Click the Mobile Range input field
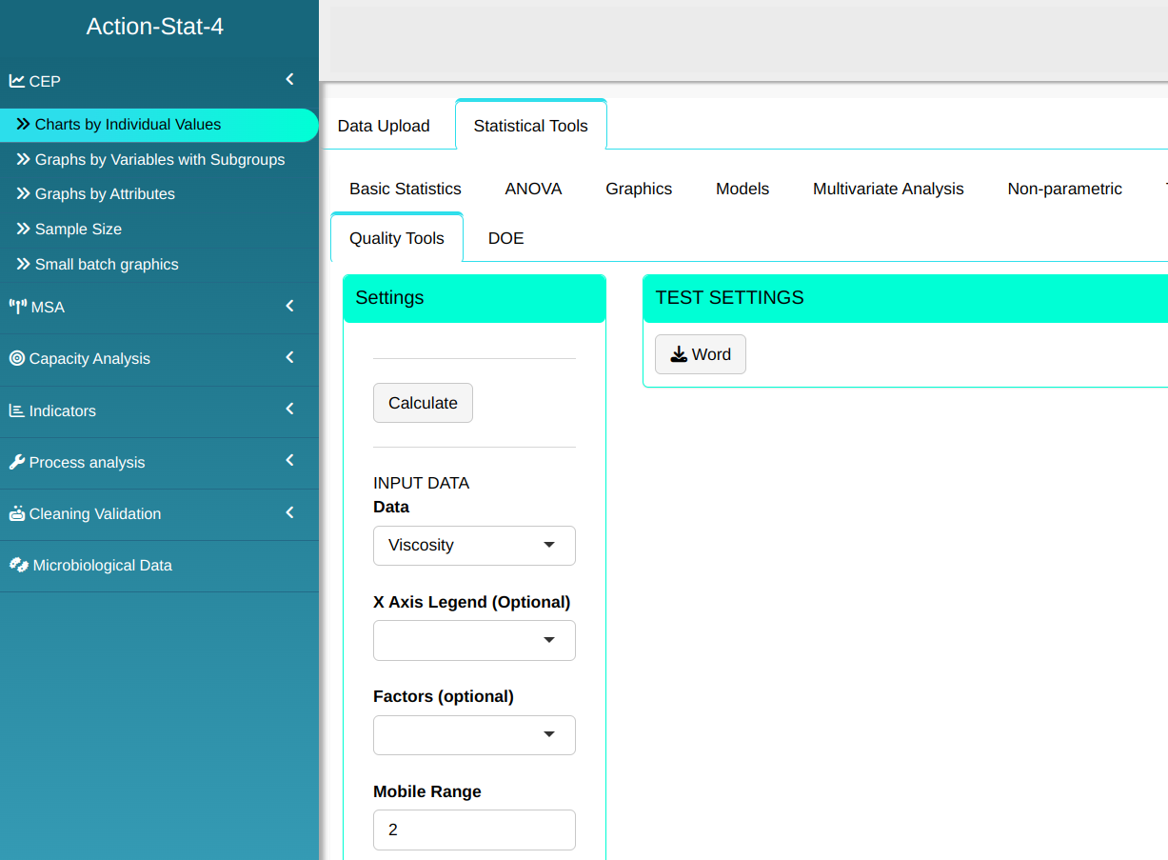This screenshot has height=860, width=1168. 474,830
